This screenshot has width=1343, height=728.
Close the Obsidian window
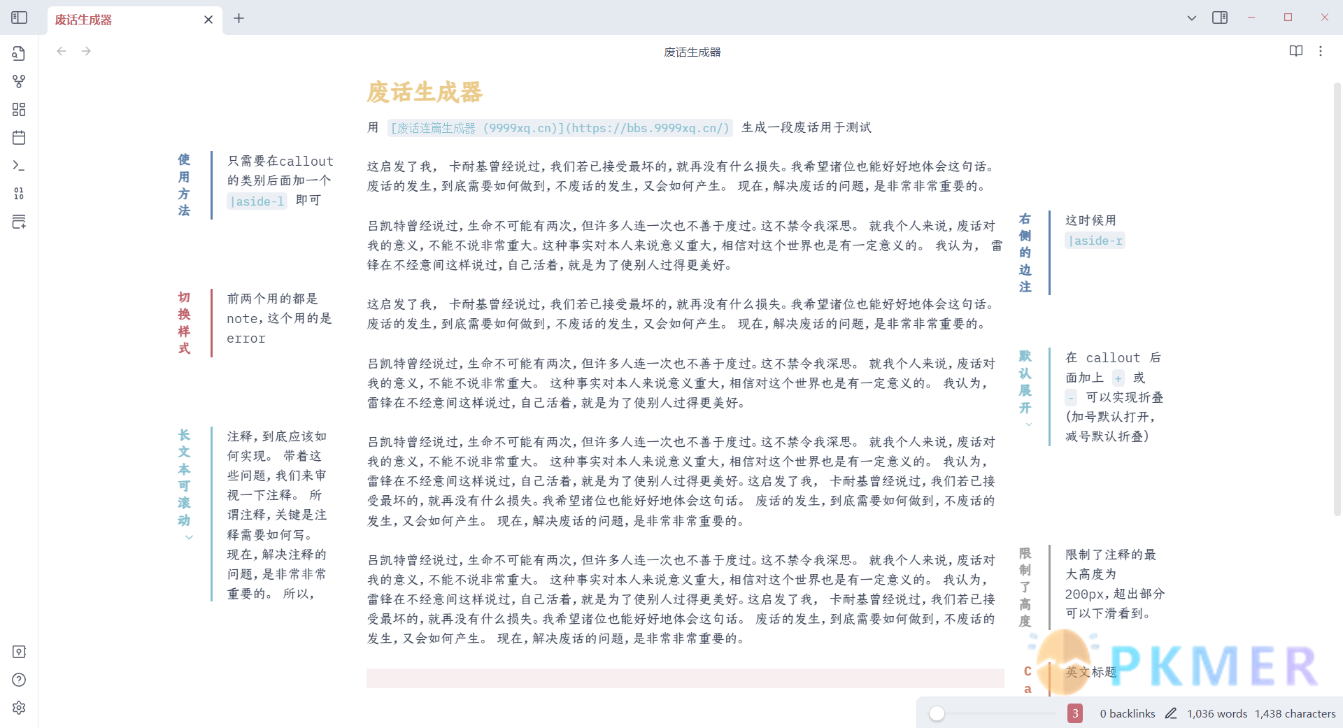(1324, 17)
